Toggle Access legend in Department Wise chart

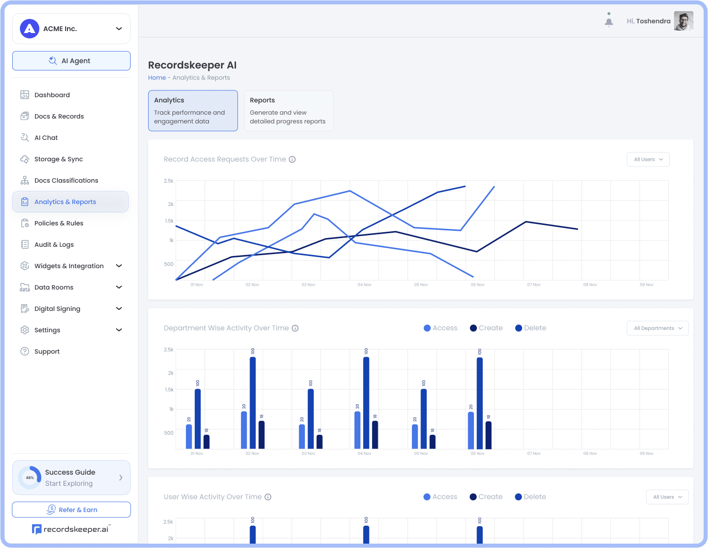(x=440, y=328)
